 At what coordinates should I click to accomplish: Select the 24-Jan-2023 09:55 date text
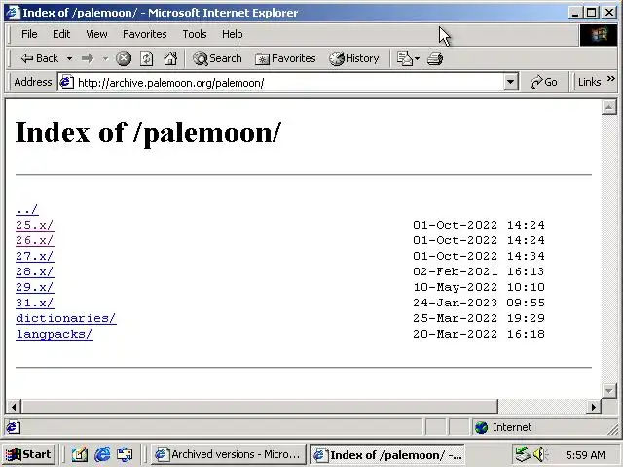pos(479,303)
